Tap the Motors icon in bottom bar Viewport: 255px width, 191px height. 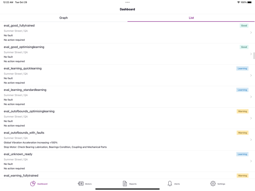pos(81,184)
